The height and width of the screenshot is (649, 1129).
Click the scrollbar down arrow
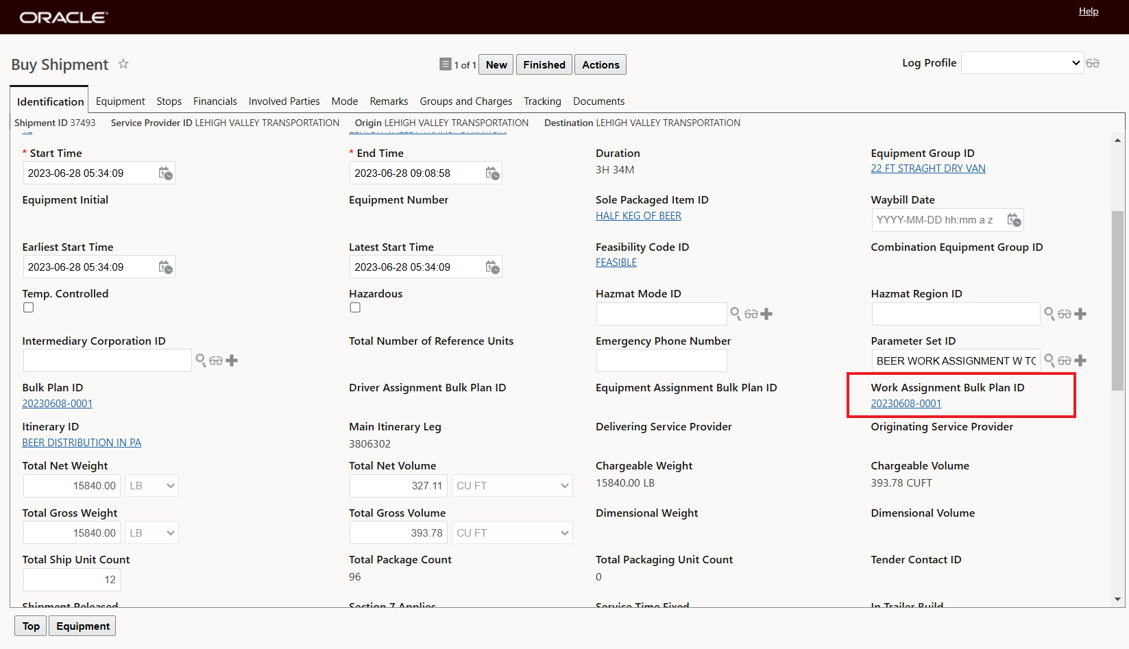(1117, 600)
